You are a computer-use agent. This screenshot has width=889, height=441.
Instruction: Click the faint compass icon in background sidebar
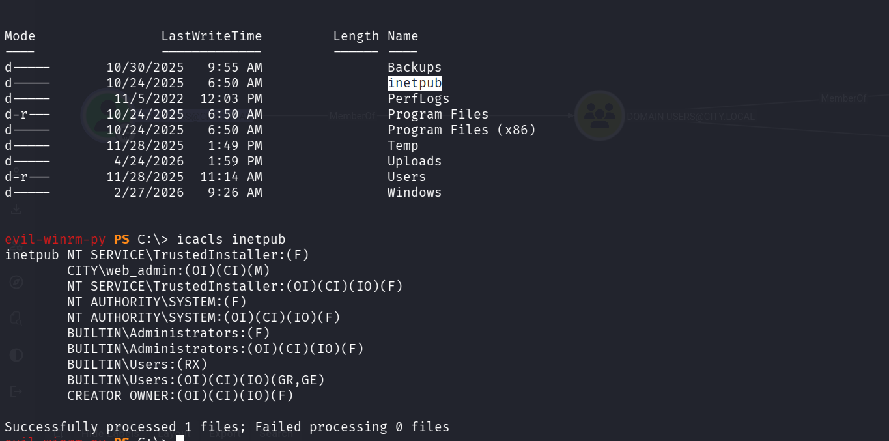(x=16, y=281)
